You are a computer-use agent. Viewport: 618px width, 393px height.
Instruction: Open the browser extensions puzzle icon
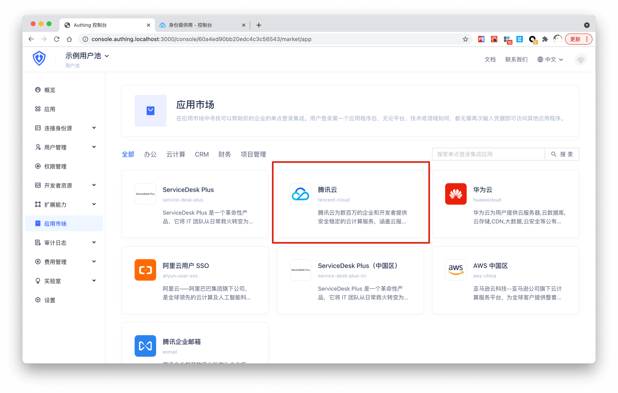[545, 39]
